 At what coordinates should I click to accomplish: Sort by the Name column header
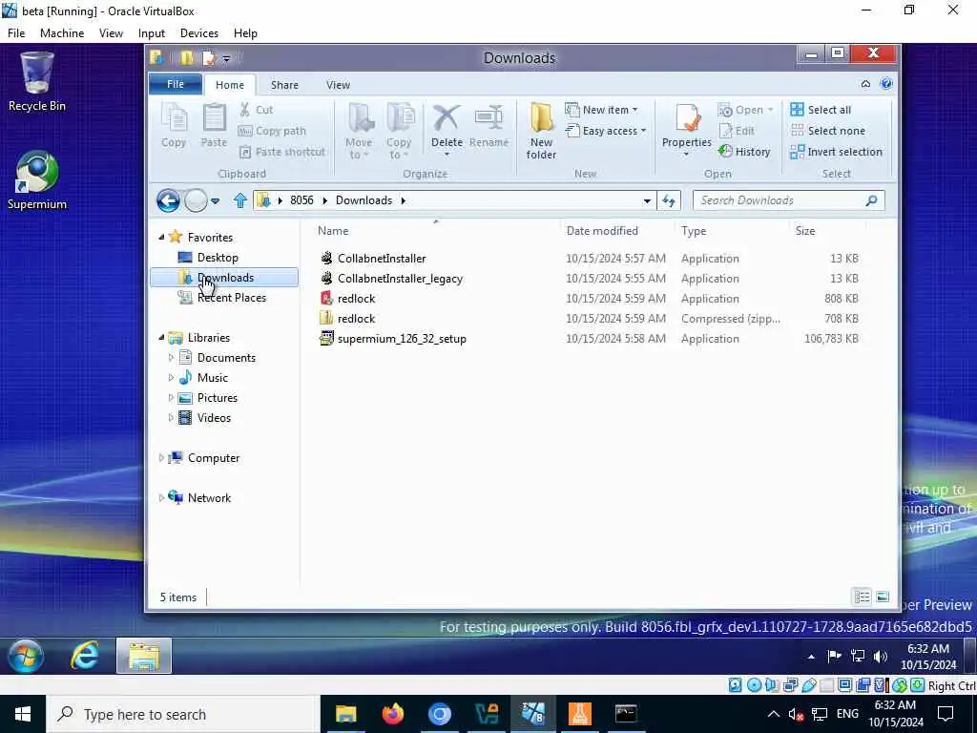click(436, 231)
